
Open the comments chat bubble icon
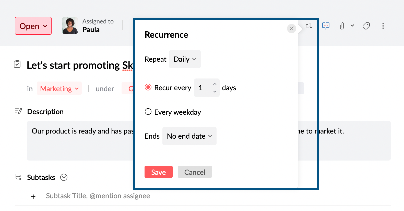pyautogui.click(x=326, y=26)
